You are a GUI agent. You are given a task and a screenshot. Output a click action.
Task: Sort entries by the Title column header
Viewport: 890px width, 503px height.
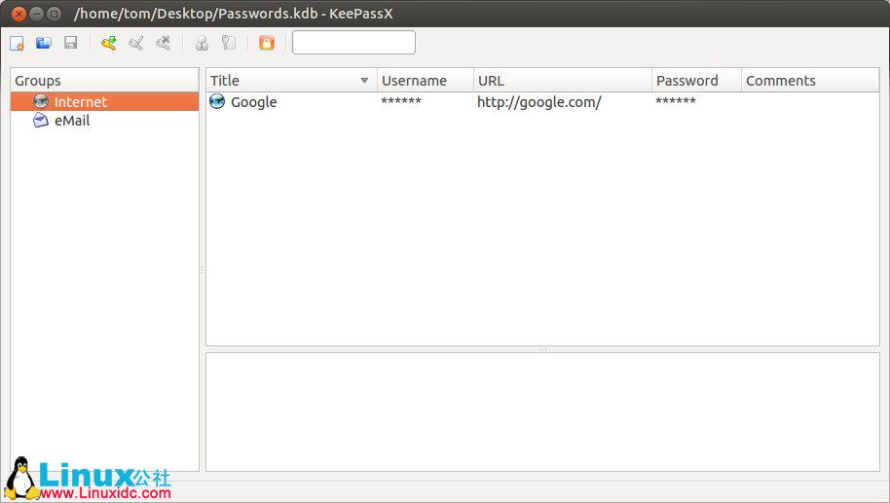[x=292, y=81]
